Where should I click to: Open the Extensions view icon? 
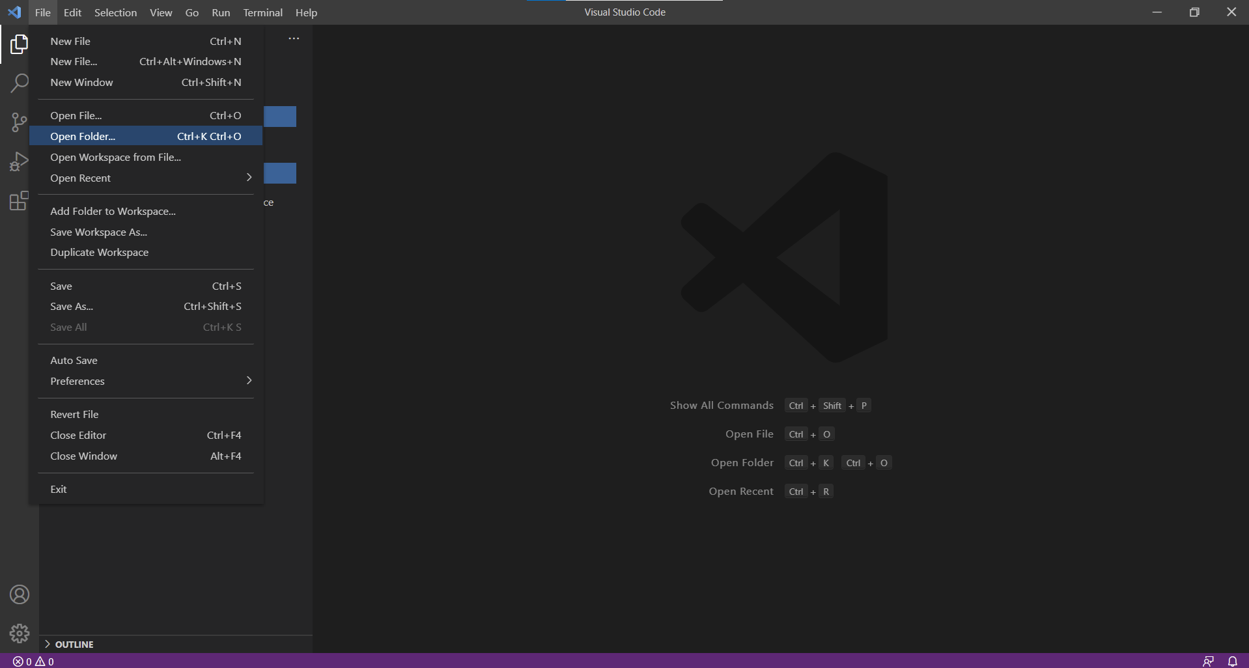pyautogui.click(x=20, y=201)
